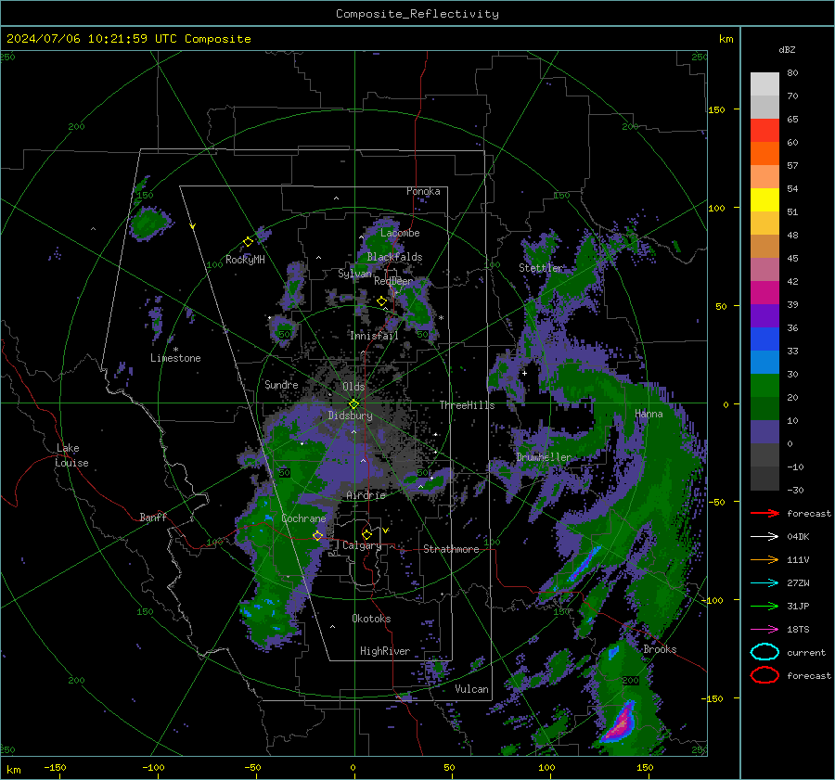Select the yellow swatch in dBZ scale
The width and height of the screenshot is (835, 780).
(x=764, y=200)
